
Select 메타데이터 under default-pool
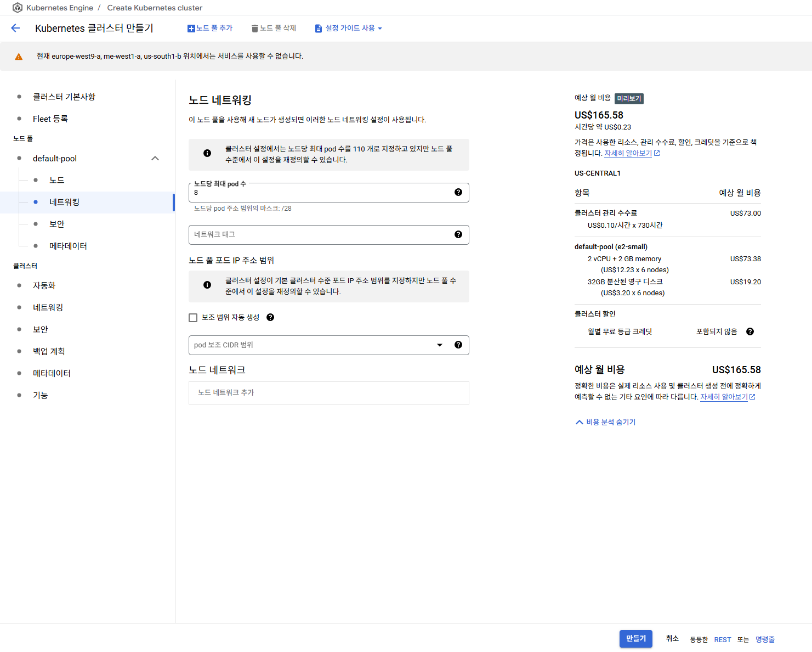pos(68,246)
